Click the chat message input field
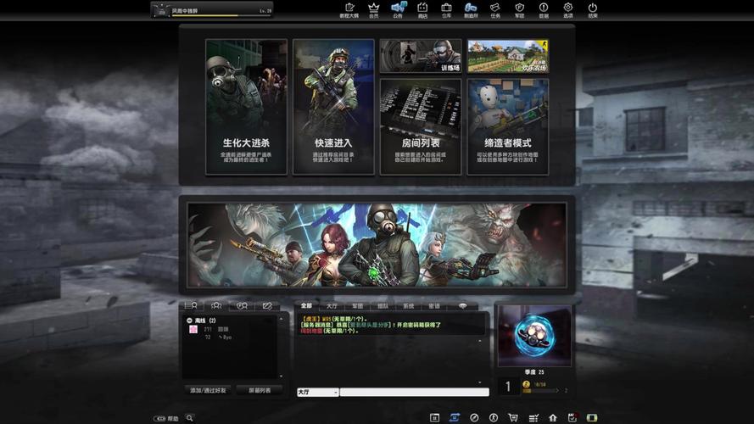 415,393
